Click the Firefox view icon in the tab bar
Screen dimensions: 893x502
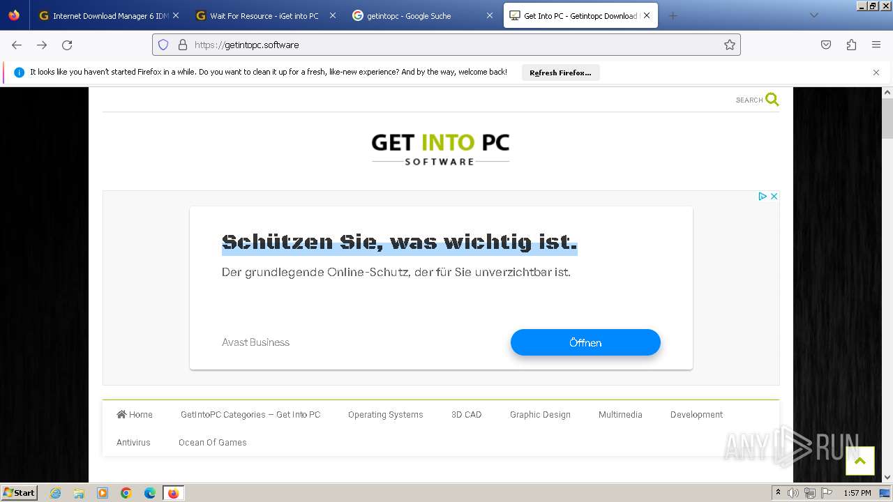(14, 15)
